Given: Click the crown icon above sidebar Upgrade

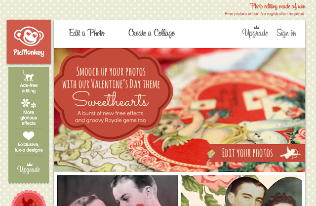Looking at the screenshot, I should [x=30, y=165].
